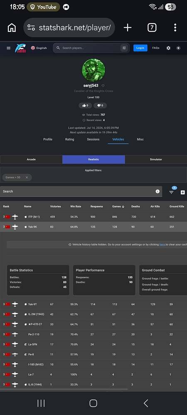Click the StatShark shark logo
Viewport: 187px width, 415px height.
[20, 48]
